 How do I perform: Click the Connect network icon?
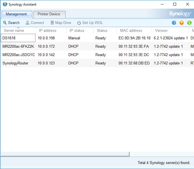pyautogui.click(x=27, y=23)
